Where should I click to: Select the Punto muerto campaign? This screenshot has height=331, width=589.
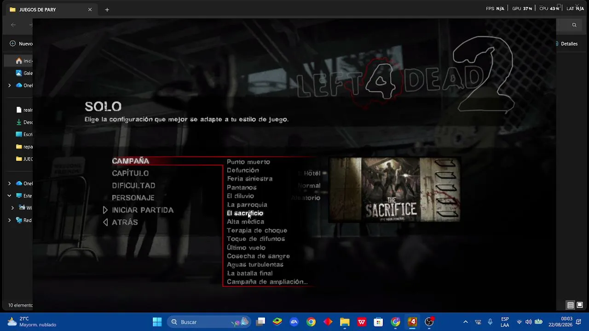(248, 162)
